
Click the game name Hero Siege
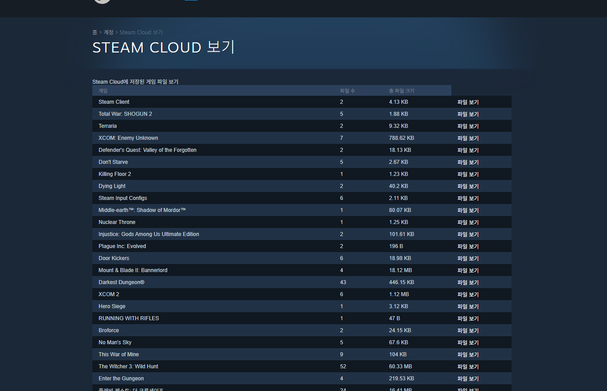[112, 306]
